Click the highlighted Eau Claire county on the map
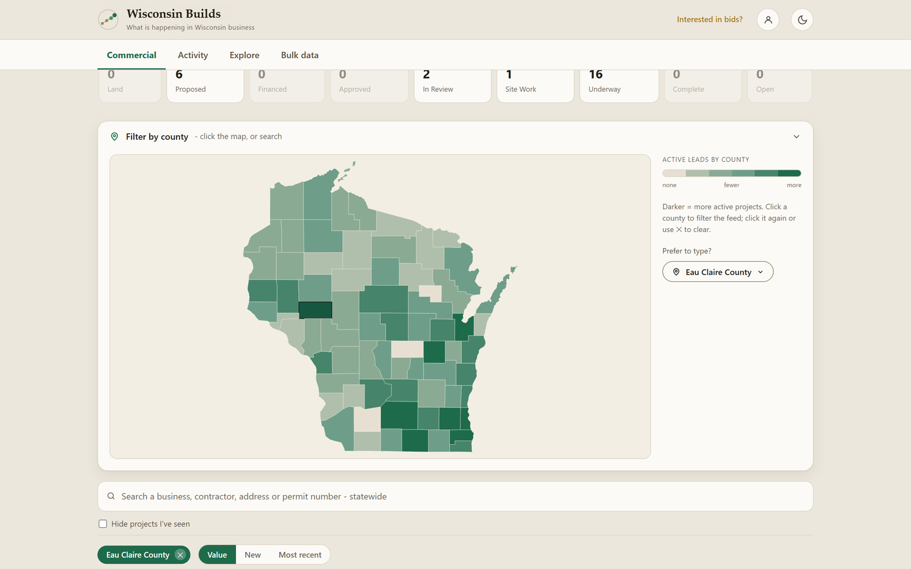This screenshot has height=569, width=911. point(315,310)
